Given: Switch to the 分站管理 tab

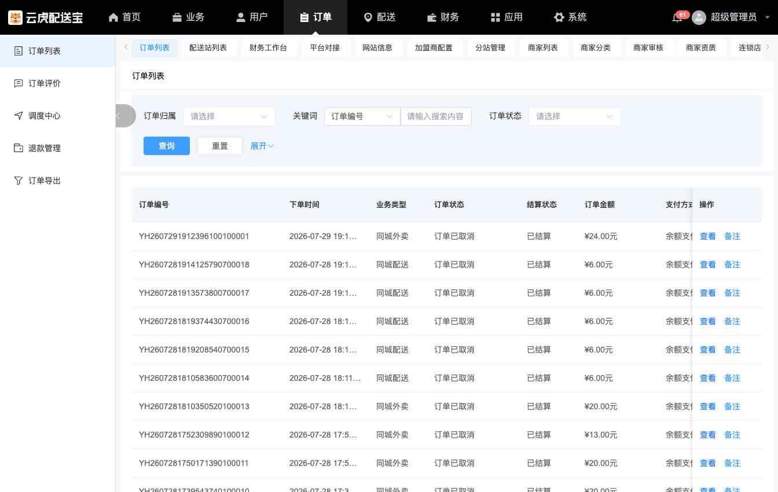Looking at the screenshot, I should click(x=490, y=48).
